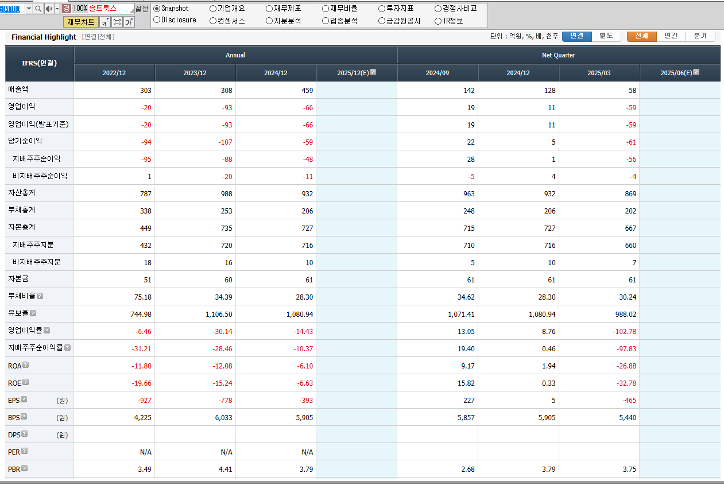
Task: Switch to the 분기 quarterly tab
Action: (700, 36)
